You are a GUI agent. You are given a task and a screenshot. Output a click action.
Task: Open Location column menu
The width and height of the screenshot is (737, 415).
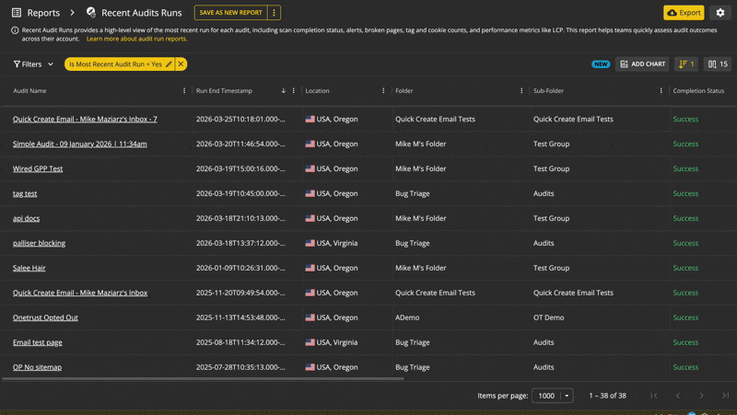pyautogui.click(x=383, y=91)
